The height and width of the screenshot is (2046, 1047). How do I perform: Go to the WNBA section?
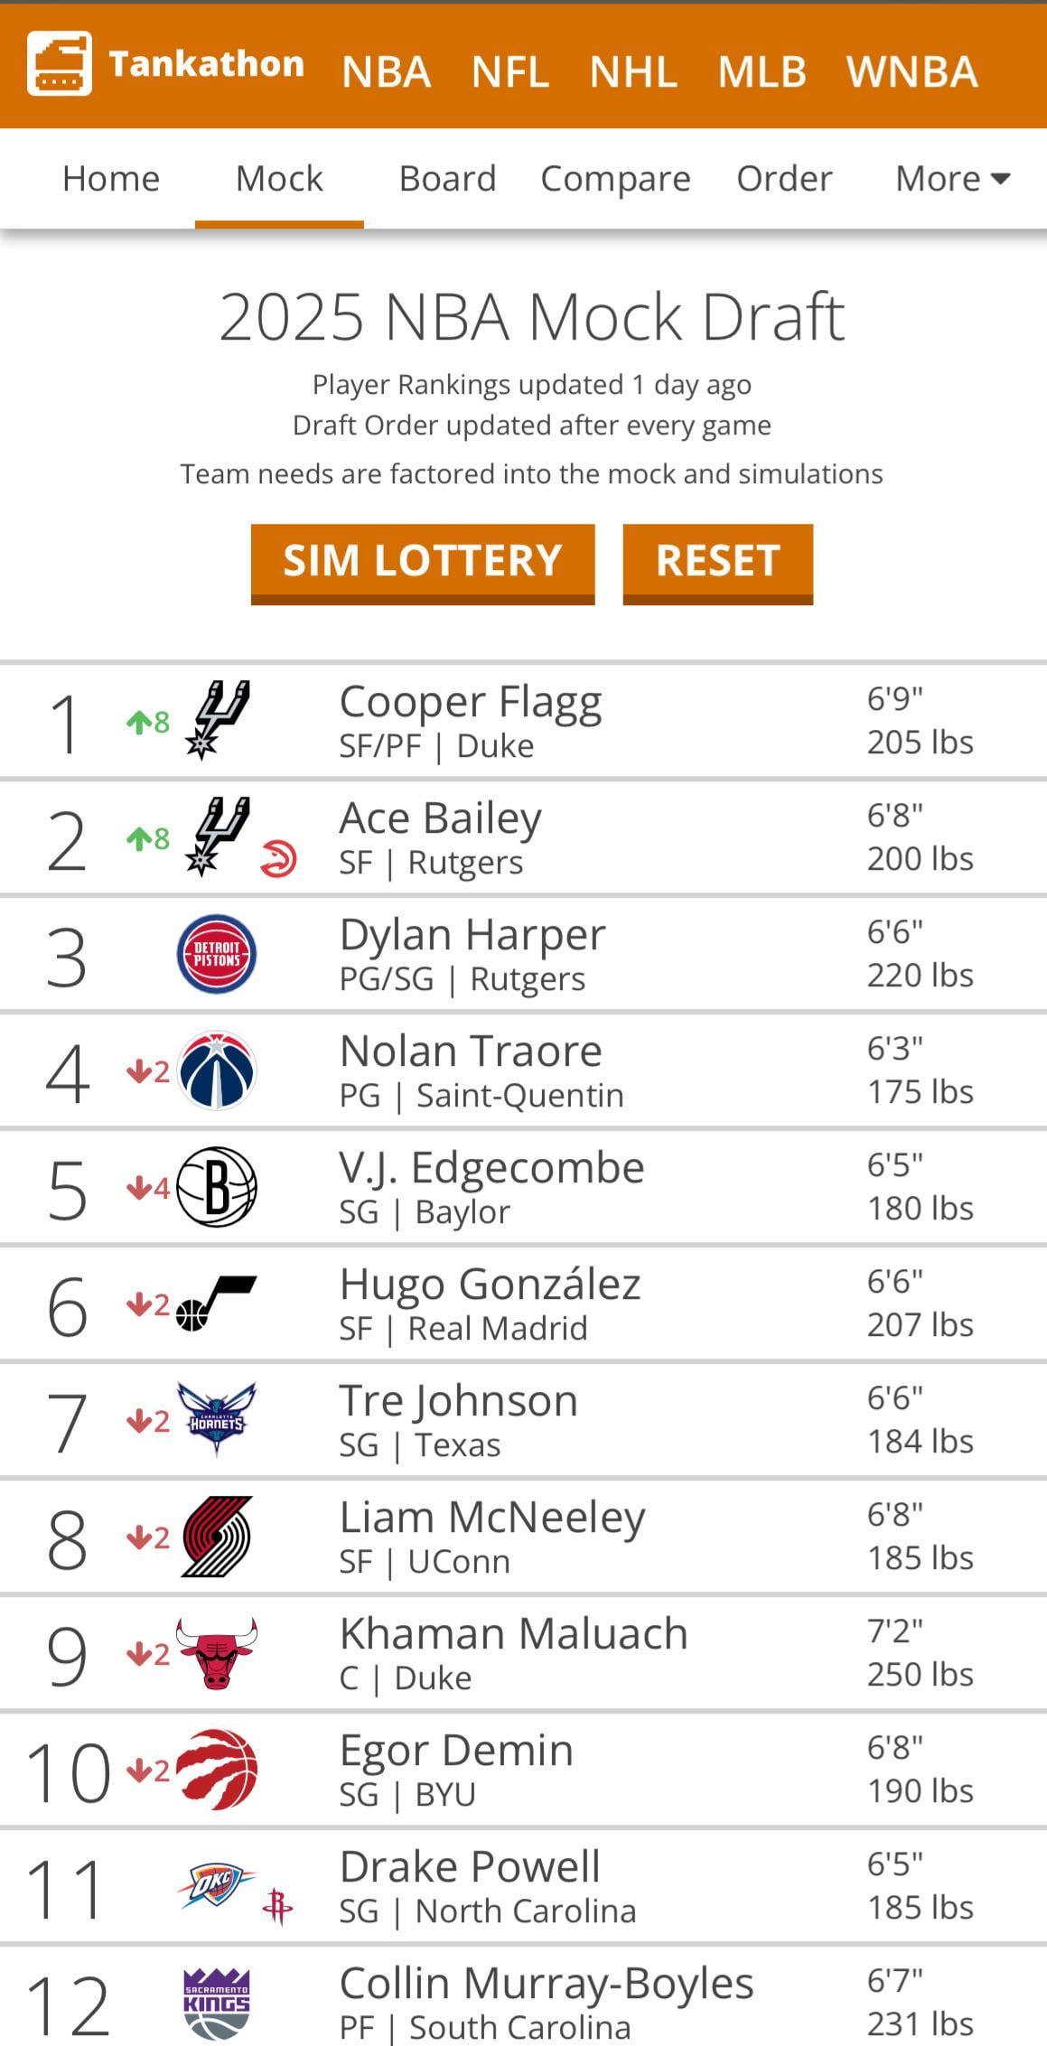tap(911, 72)
